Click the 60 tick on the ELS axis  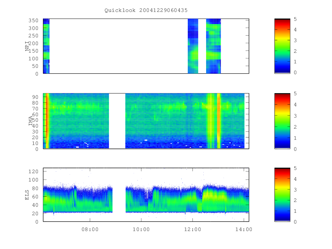(35, 197)
